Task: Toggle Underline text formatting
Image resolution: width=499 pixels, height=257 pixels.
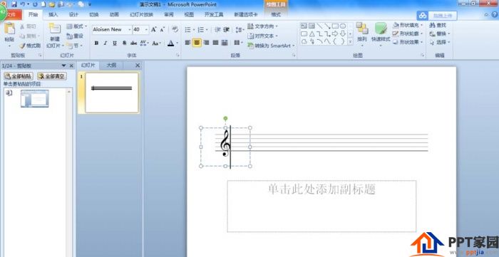Action: [115, 43]
